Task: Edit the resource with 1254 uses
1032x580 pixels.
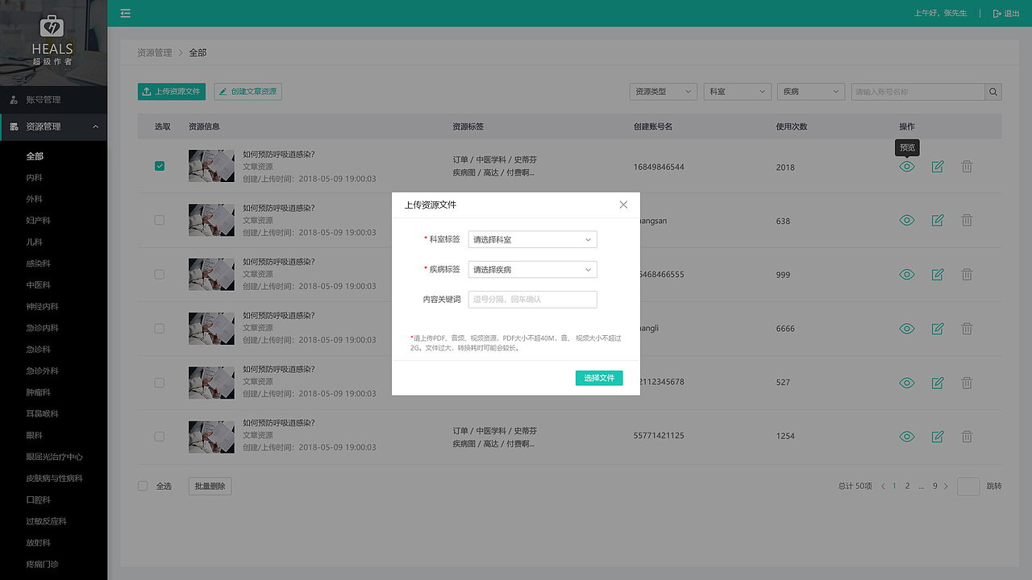Action: 938,436
